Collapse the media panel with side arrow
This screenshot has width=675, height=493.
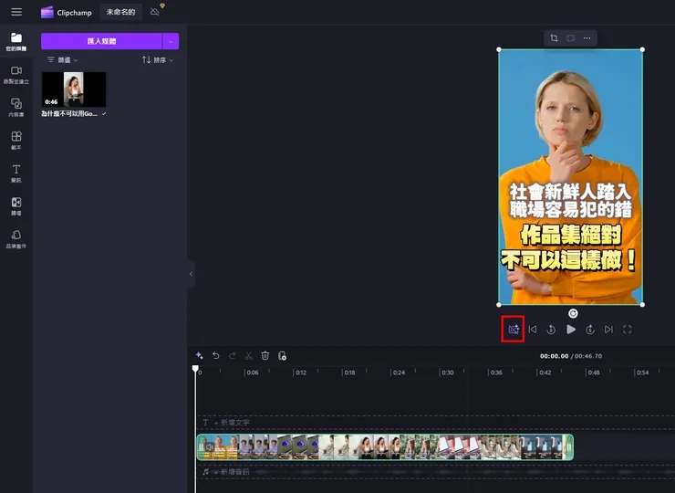[191, 274]
